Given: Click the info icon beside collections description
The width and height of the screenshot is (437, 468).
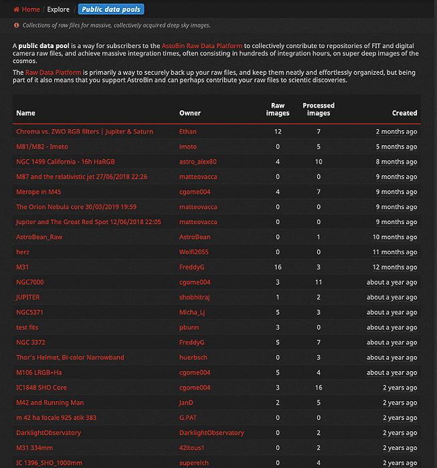Looking at the screenshot, I should click(x=17, y=25).
